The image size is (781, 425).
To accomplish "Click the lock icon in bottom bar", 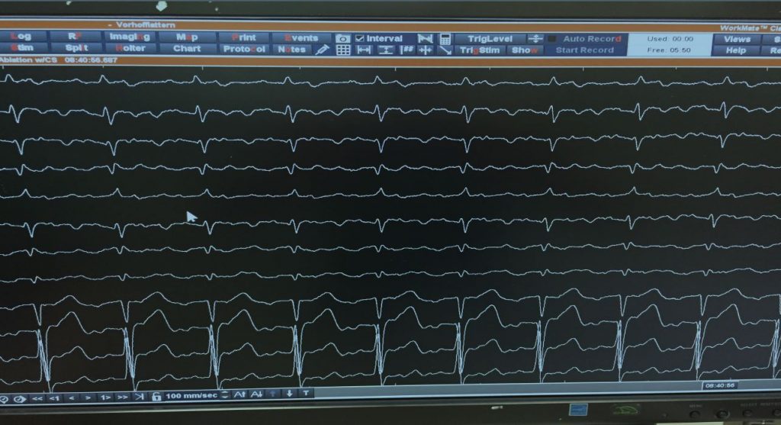I will coord(156,396).
